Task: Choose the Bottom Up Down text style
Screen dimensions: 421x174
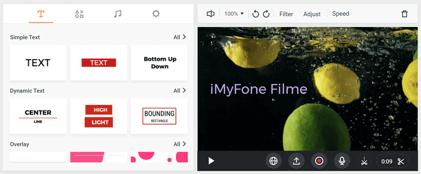Action: [x=159, y=63]
